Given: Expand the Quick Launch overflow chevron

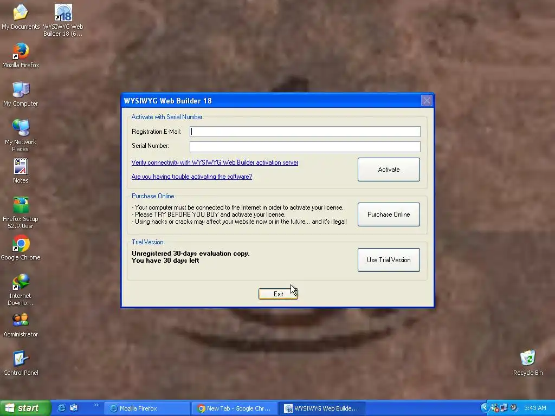Looking at the screenshot, I should point(96,405).
